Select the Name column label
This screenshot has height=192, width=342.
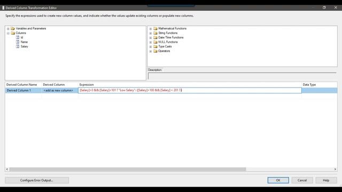coord(24,42)
